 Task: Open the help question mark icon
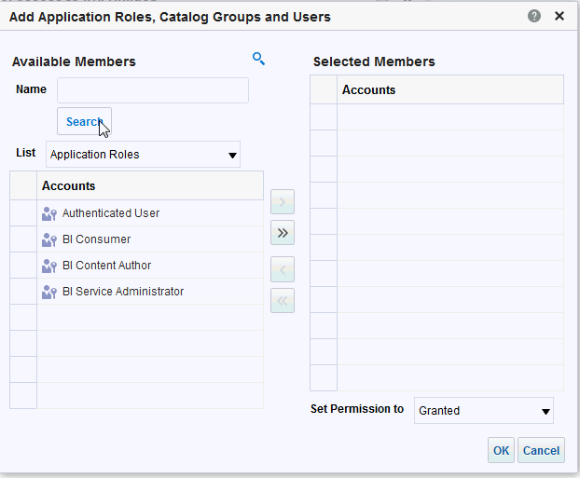[533, 16]
